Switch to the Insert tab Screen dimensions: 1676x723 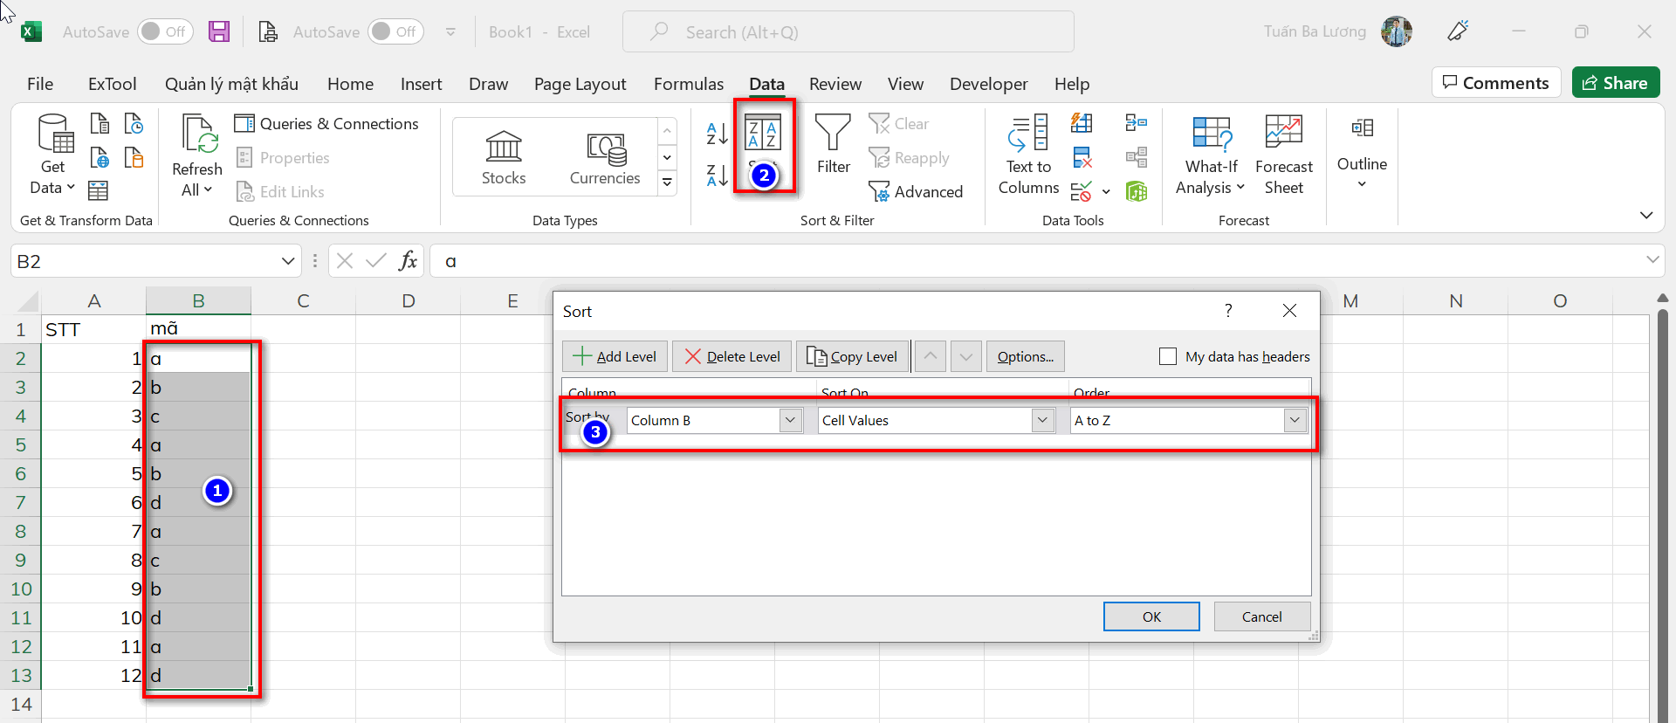(x=421, y=84)
